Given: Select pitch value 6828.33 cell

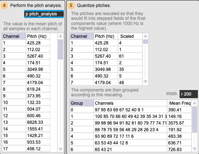Looking at the screenshot, I should coord(38,122).
